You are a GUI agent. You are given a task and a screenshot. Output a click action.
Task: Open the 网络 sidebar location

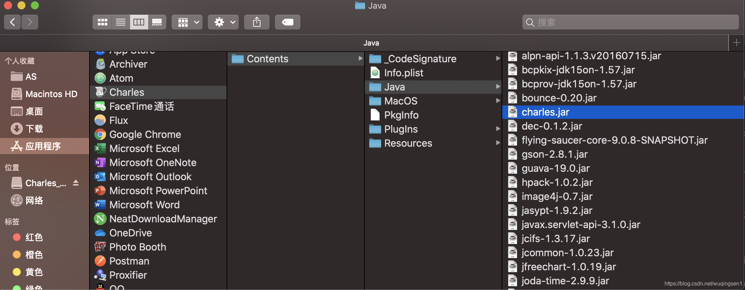(x=44, y=200)
